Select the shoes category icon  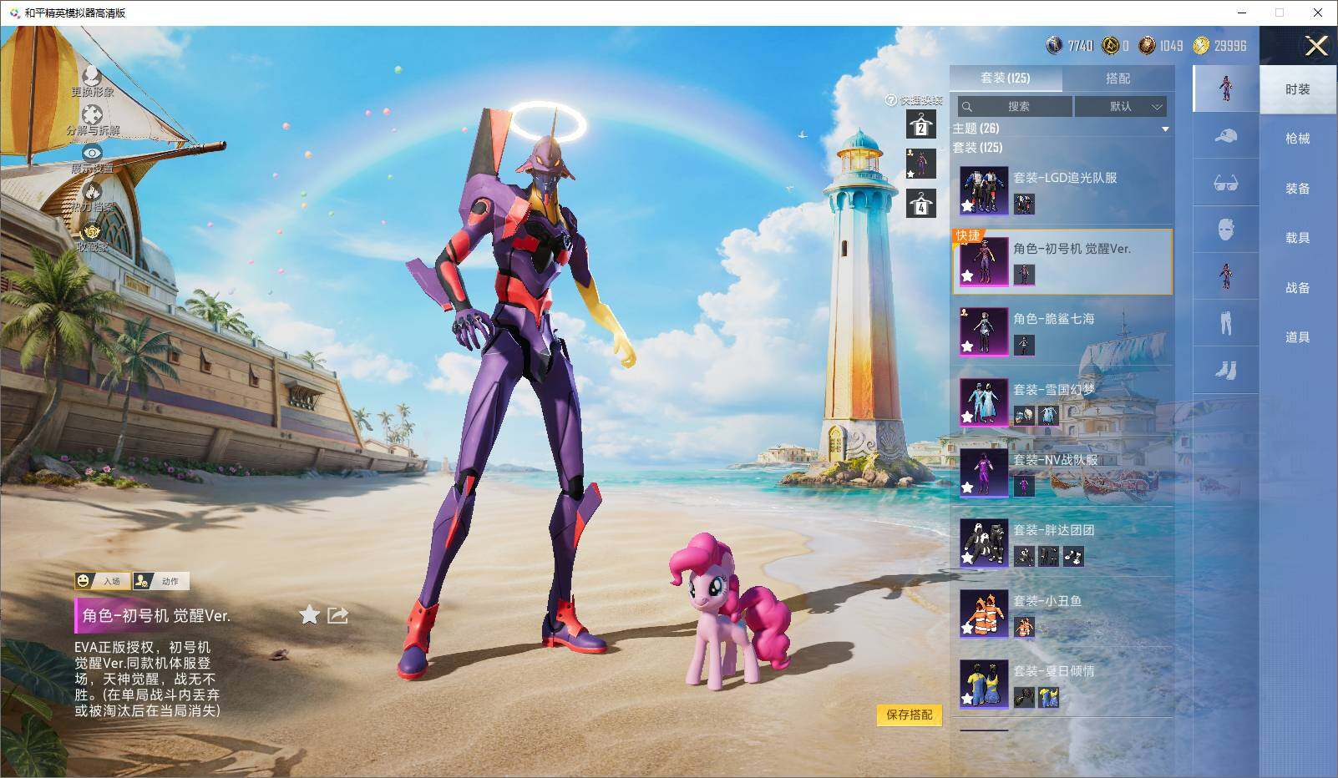[x=1225, y=370]
